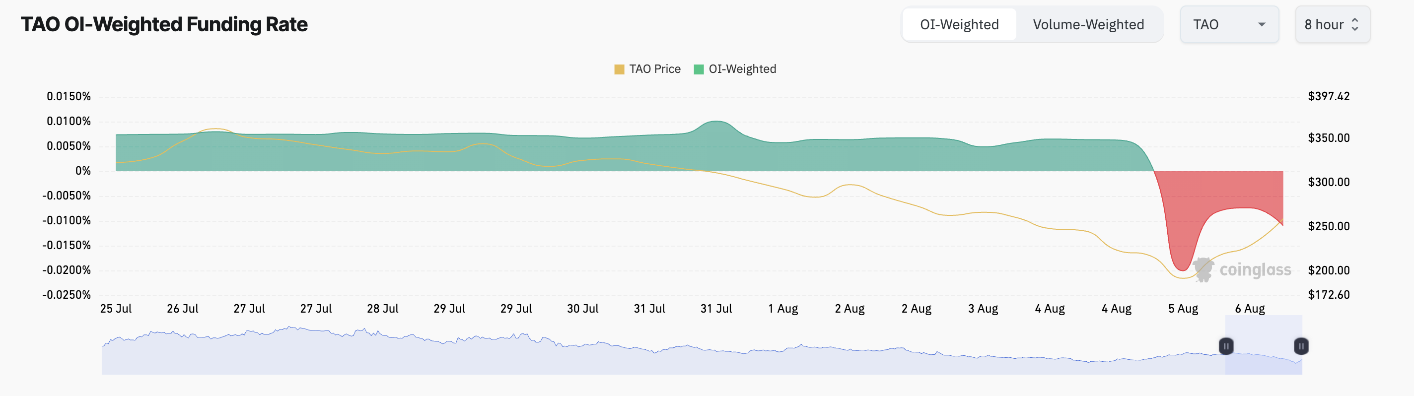Click the TAO OI-Weighted Funding Rate title
Screen dimensions: 1414x396
pyautogui.click(x=164, y=25)
